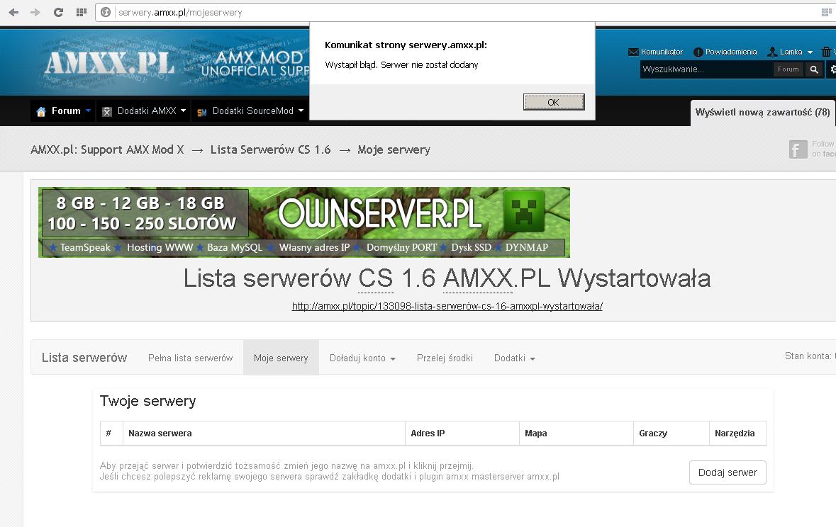Click breadcrumb AMXX.pl: Support AMX Mod X
This screenshot has width=836, height=527.
tap(107, 149)
